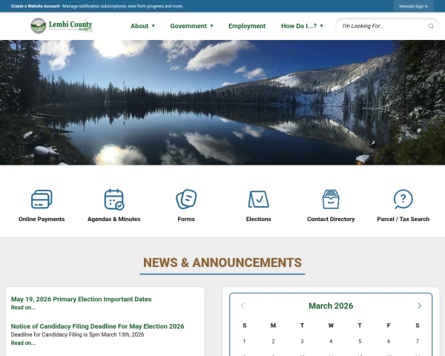This screenshot has height=356, width=445.
Task: Click the Parcel / Tax Search label
Action: click(403, 220)
